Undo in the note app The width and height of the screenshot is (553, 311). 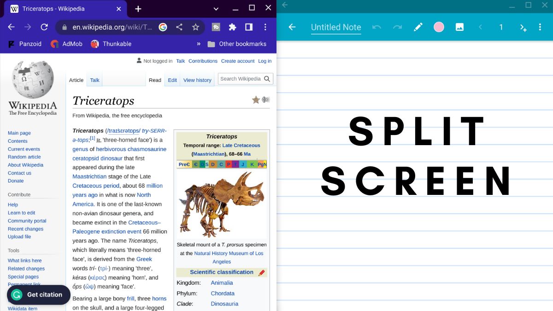point(377,27)
